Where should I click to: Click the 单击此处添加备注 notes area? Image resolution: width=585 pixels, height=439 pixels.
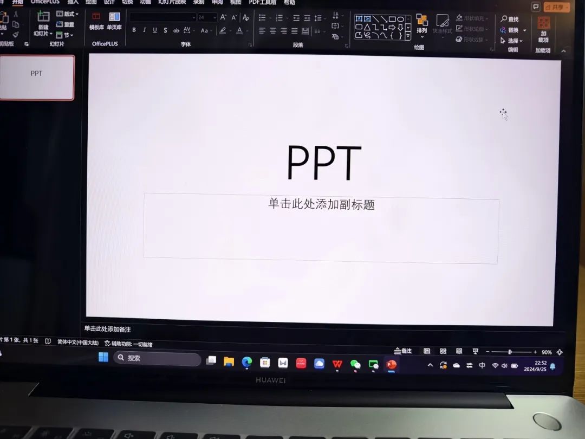(x=107, y=329)
